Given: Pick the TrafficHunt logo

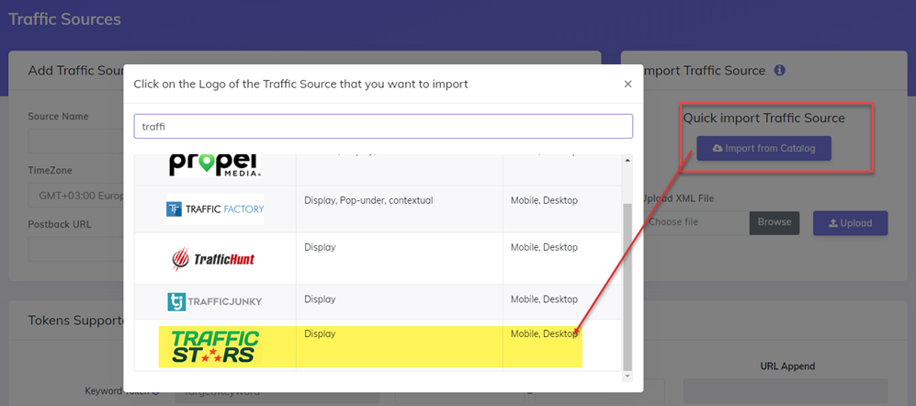Looking at the screenshot, I should point(213,259).
